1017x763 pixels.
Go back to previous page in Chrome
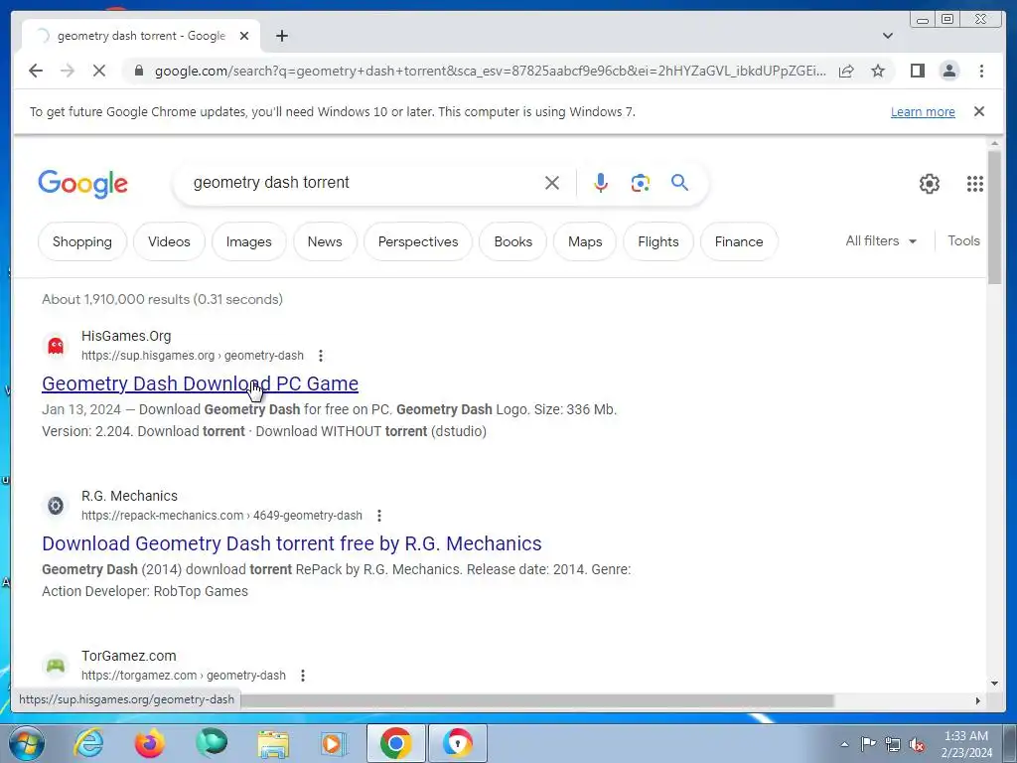(x=36, y=71)
